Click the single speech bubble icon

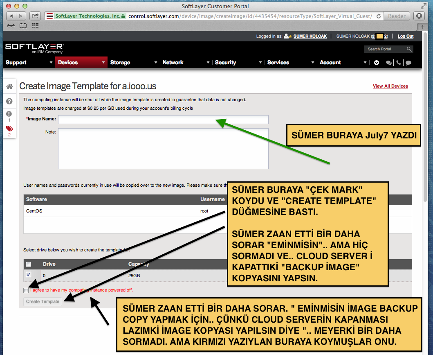(x=408, y=63)
